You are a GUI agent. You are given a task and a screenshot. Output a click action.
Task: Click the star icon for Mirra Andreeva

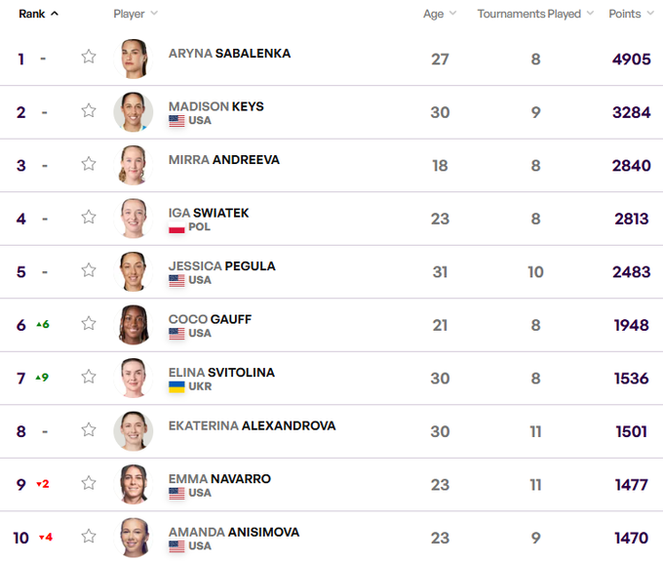89,164
